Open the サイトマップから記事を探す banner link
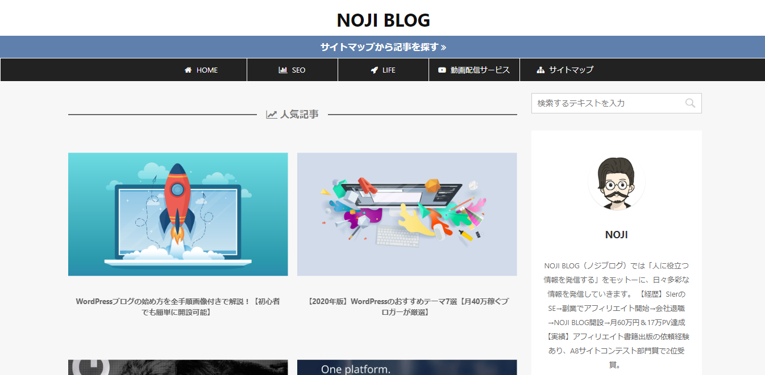Viewport: 765px width, 375px height. pyautogui.click(x=382, y=47)
